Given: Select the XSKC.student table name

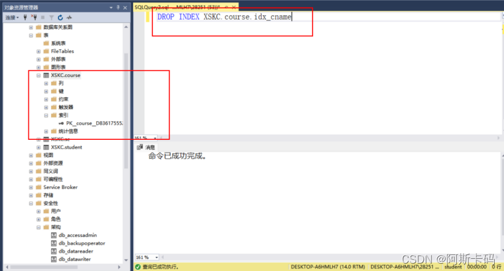Looking at the screenshot, I should pos(67,147).
